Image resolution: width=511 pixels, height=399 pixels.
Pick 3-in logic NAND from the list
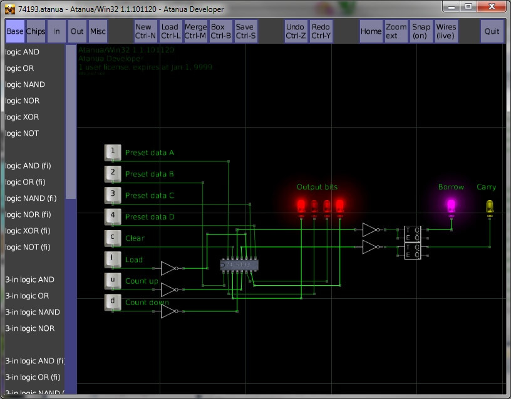tap(33, 312)
